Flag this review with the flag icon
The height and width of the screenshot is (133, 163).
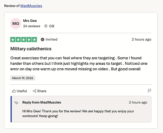click(149, 91)
